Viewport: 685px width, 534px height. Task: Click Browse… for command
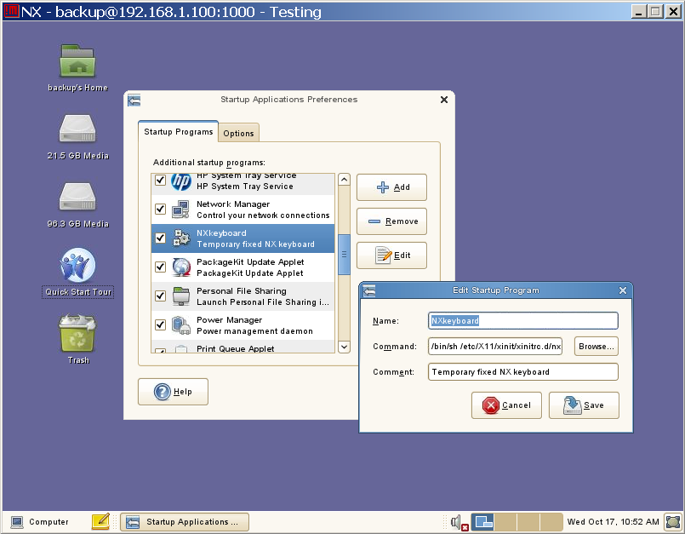(597, 347)
